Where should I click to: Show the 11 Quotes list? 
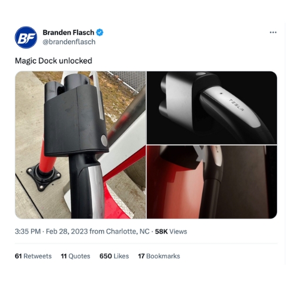pos(75,256)
